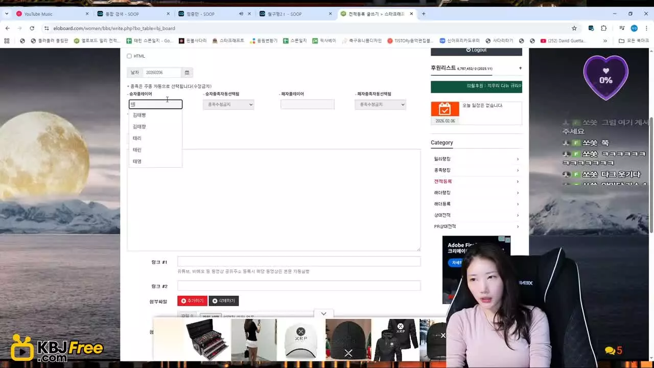Close the YouTube Music tab
The height and width of the screenshot is (368, 654).
87,14
